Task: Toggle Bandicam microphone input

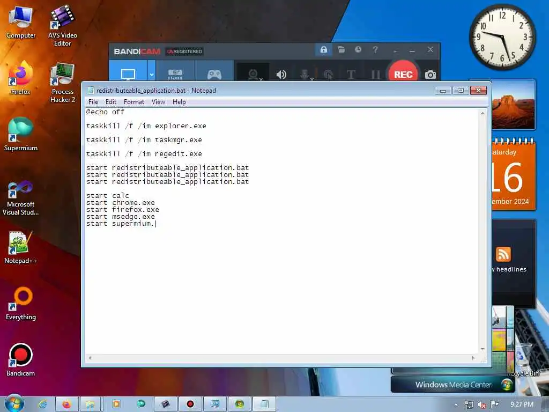Action: (x=305, y=74)
